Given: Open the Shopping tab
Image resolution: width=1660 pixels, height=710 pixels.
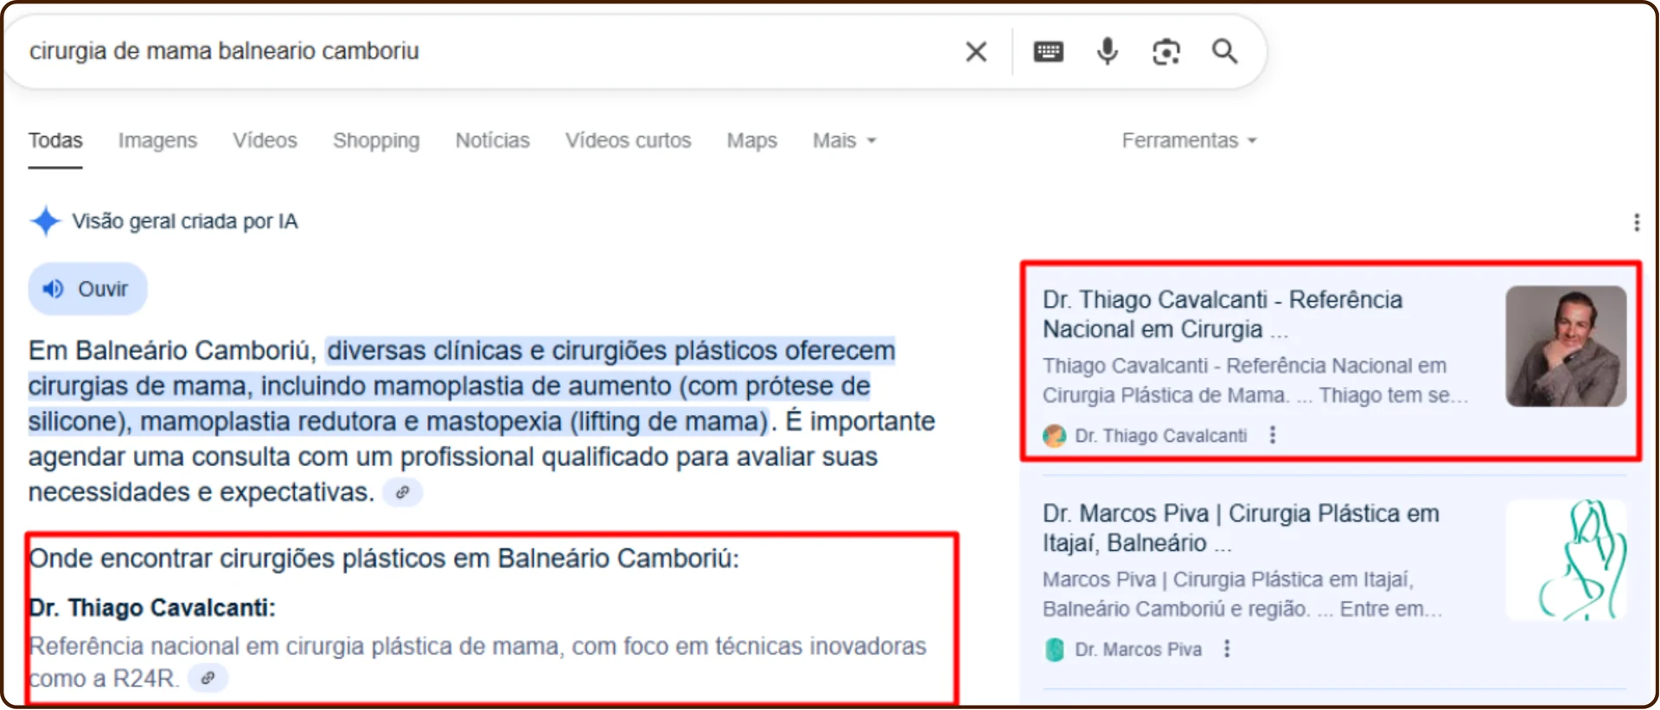Looking at the screenshot, I should pyautogui.click(x=376, y=140).
